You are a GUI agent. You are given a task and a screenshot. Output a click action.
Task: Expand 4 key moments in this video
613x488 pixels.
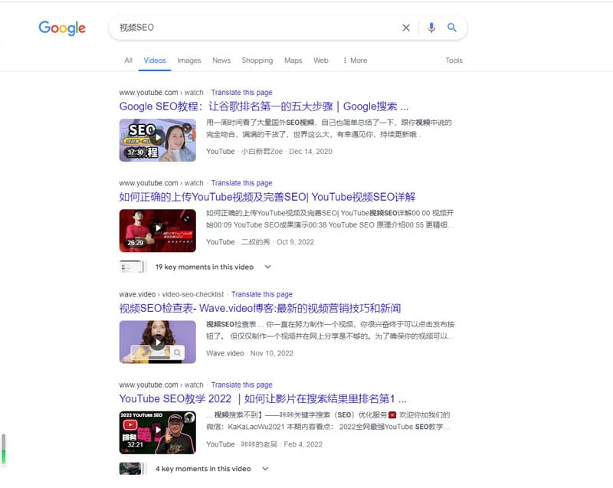265,468
